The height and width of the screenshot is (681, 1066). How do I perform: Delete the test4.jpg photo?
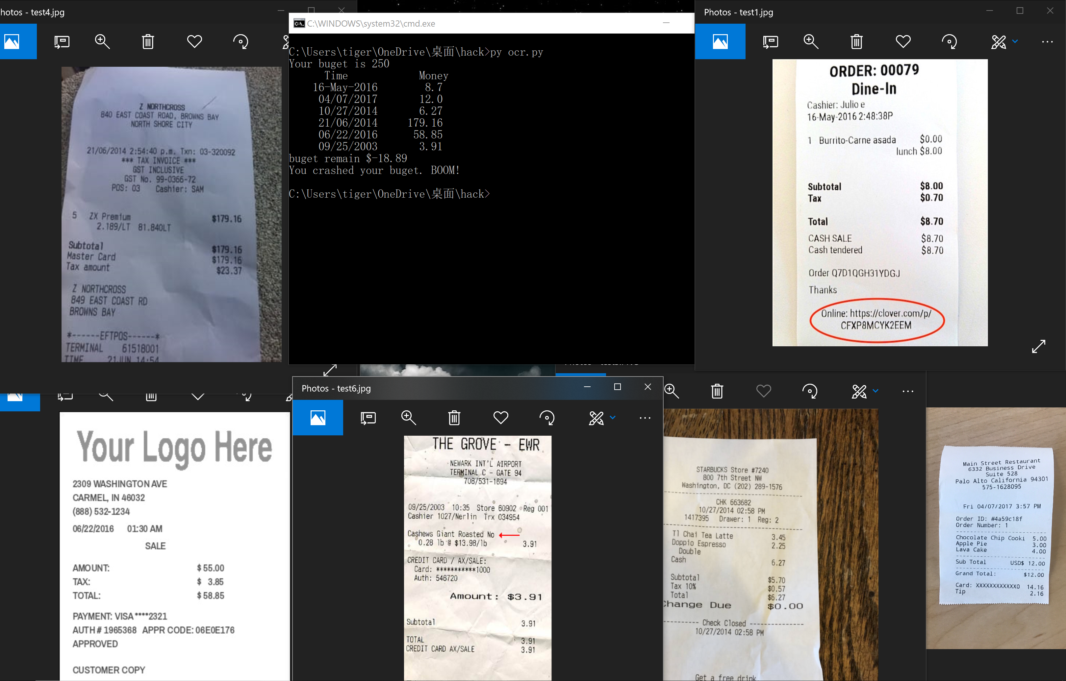[x=148, y=41]
